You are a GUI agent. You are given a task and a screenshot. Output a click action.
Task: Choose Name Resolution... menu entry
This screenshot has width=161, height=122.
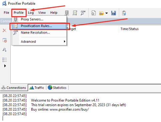39,33
